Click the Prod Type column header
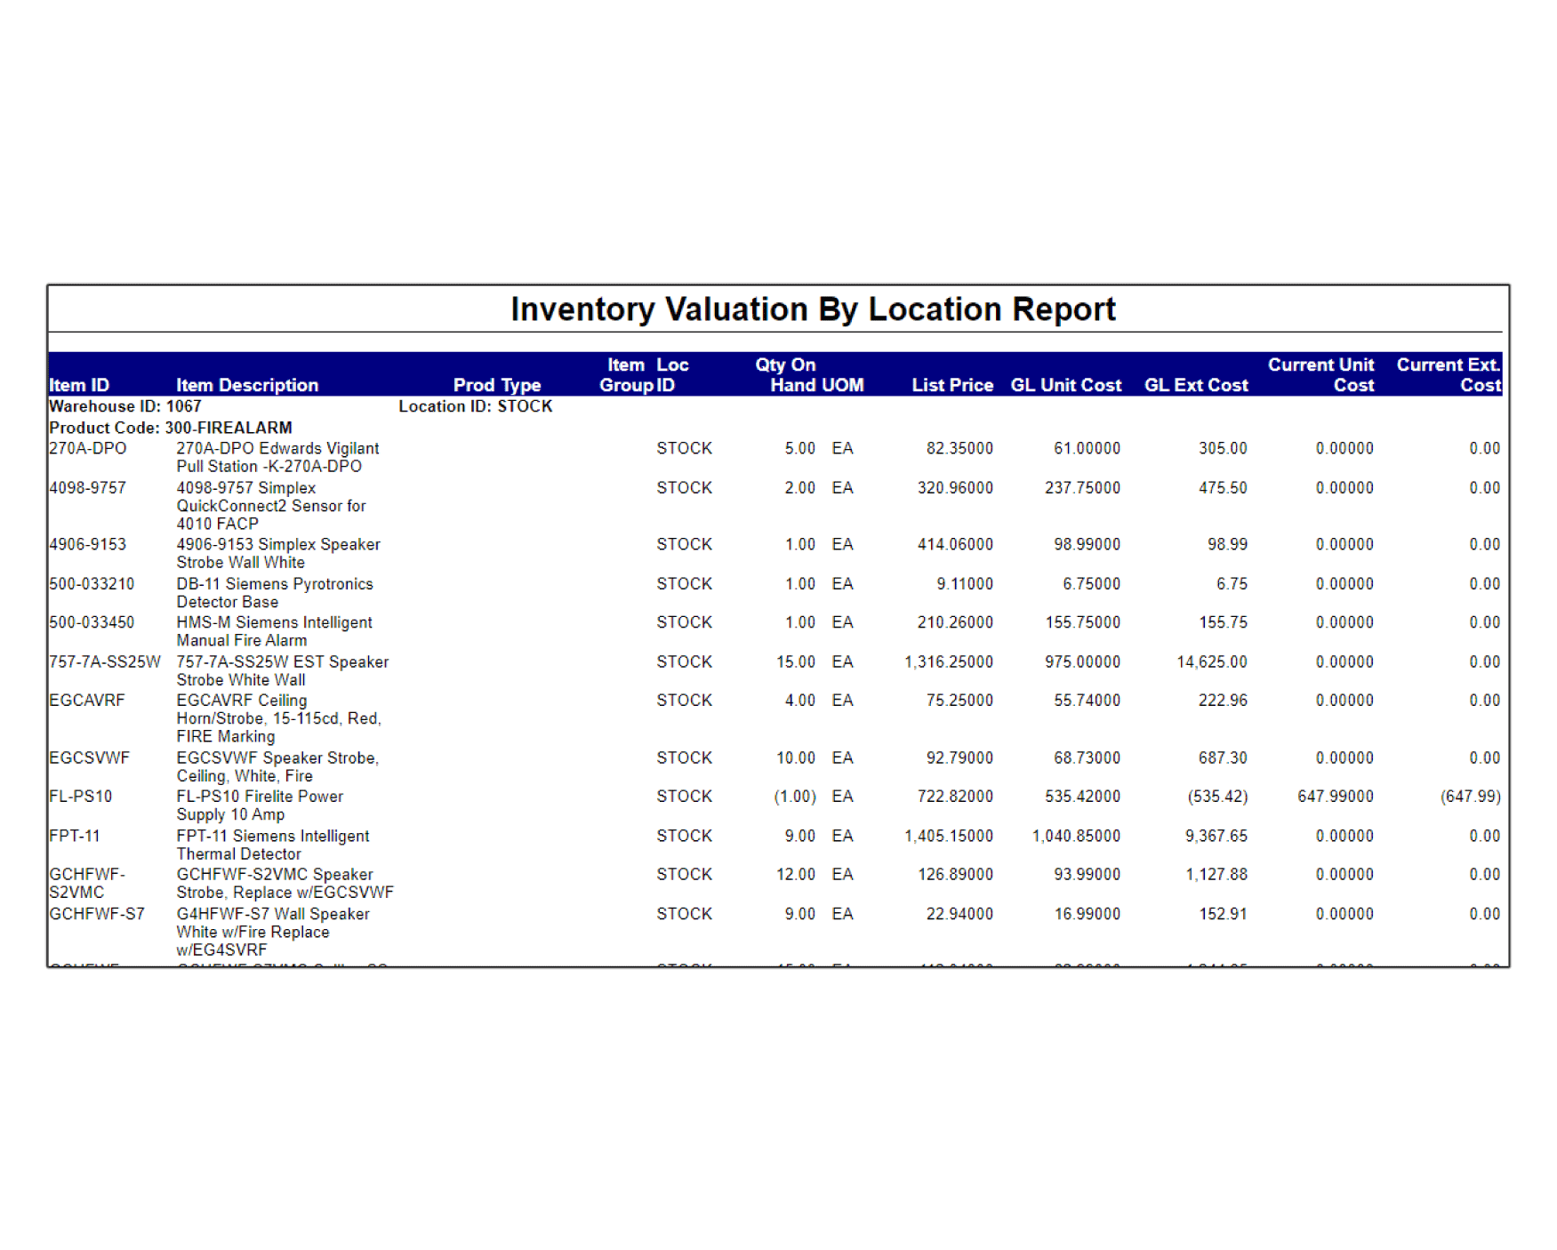 496,385
